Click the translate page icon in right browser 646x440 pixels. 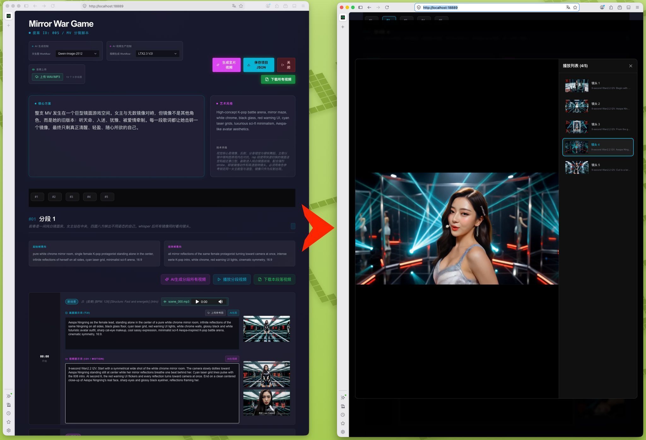point(568,8)
